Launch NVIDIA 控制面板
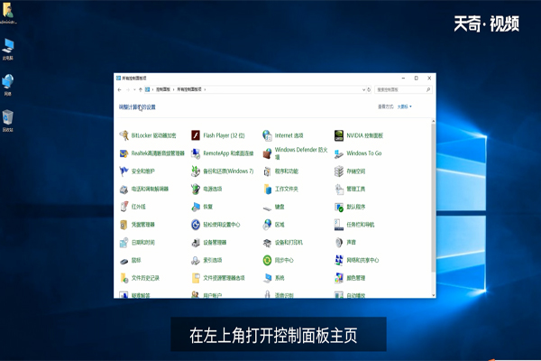This screenshot has width=541, height=361. coord(359,135)
